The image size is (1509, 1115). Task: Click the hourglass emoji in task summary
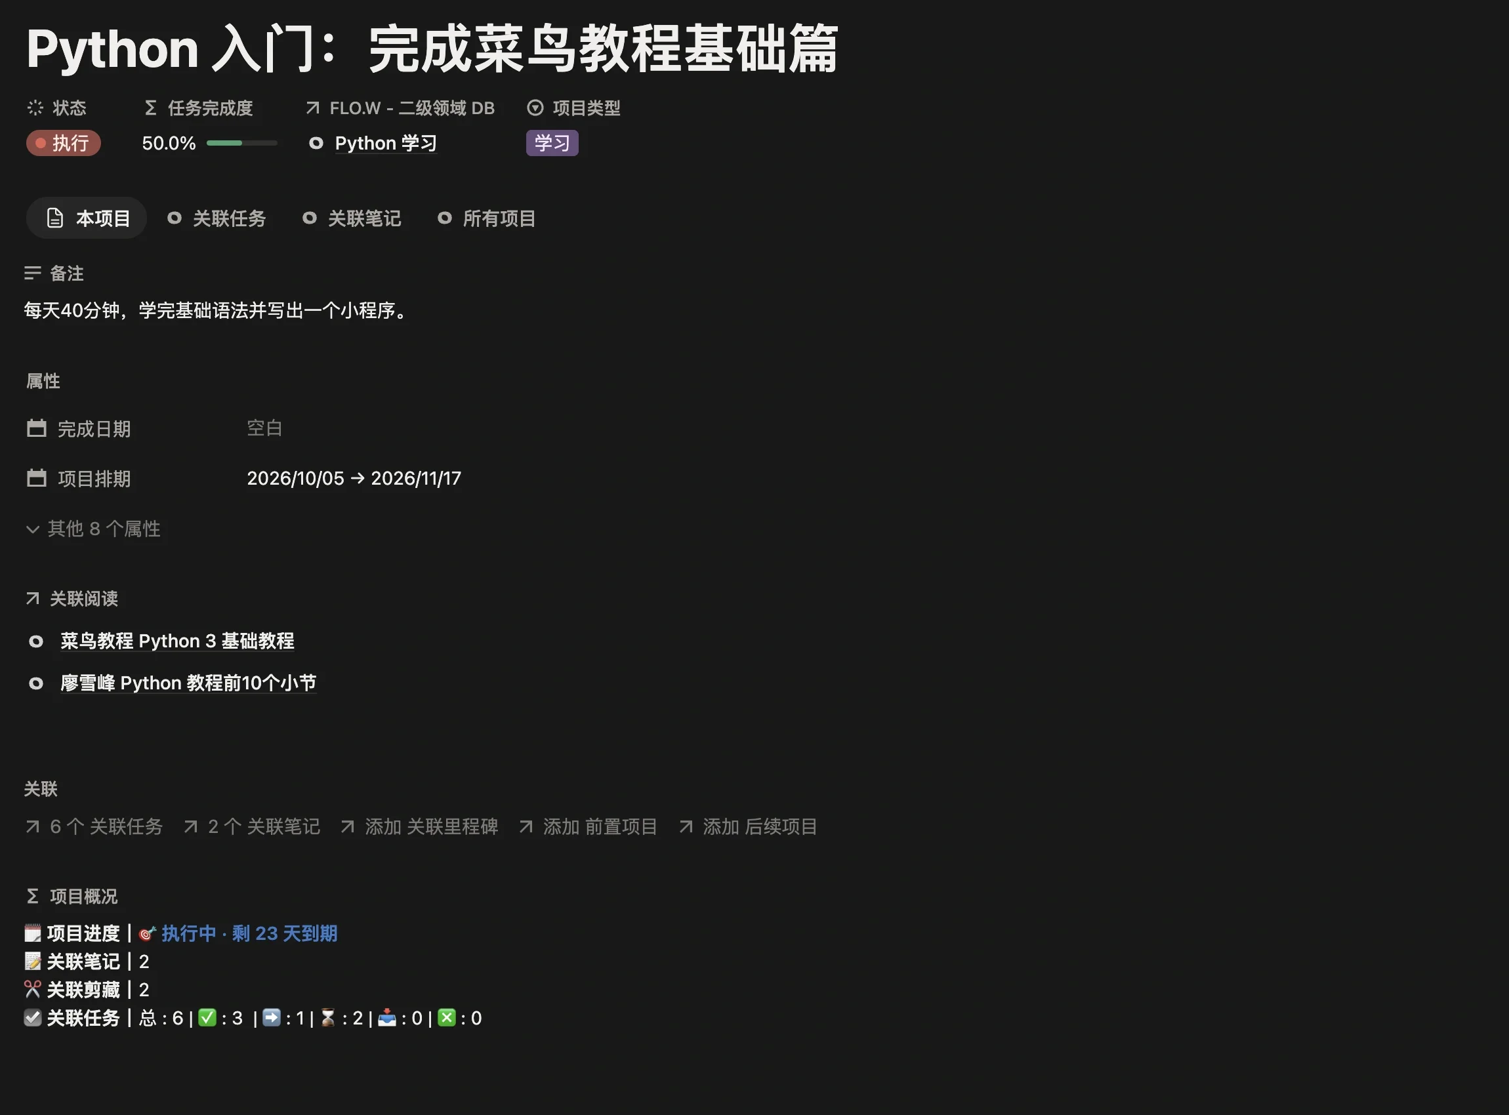(x=328, y=1017)
